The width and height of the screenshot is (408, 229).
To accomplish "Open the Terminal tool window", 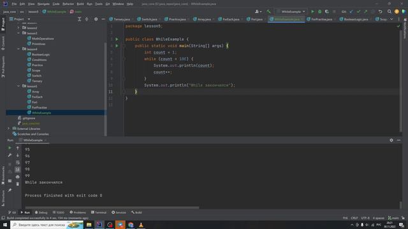I will point(99,212).
